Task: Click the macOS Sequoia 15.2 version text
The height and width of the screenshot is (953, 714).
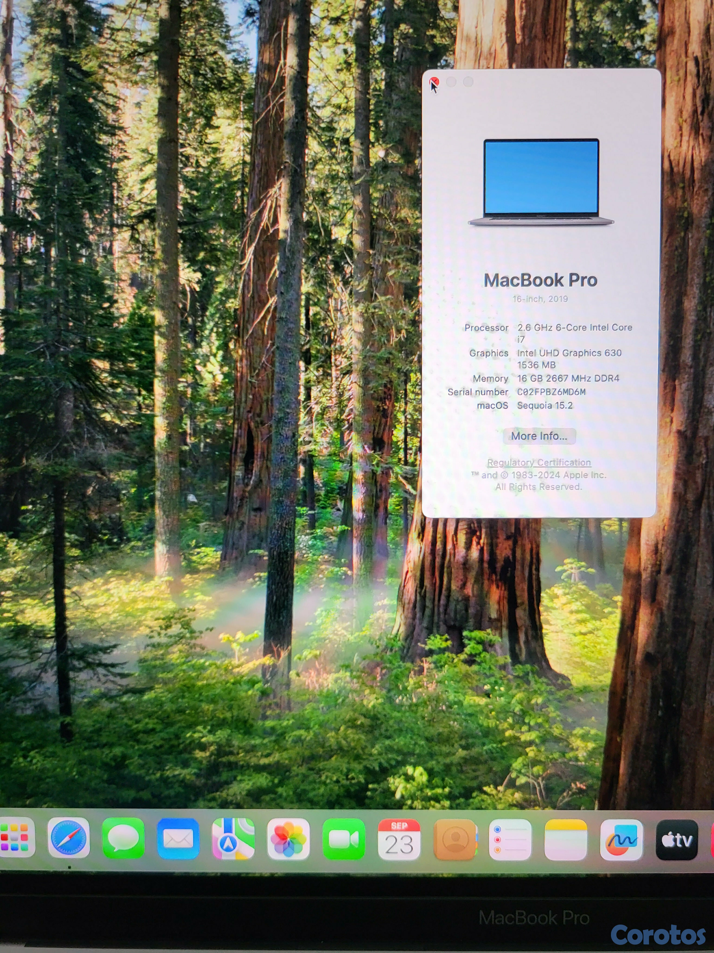Action: point(545,406)
